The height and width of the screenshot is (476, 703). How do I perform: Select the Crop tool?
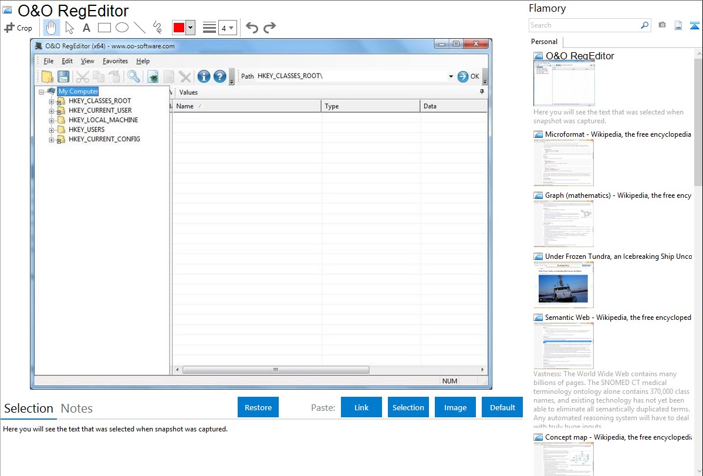click(18, 28)
